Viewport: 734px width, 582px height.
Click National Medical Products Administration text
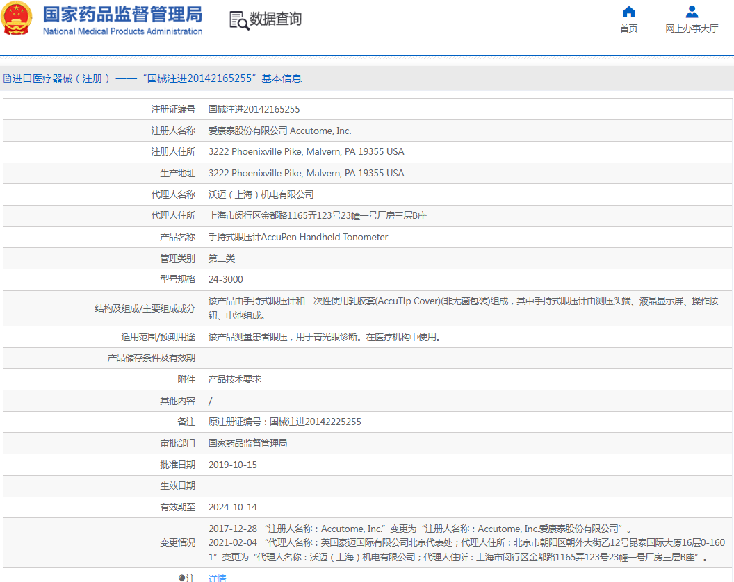click(122, 31)
